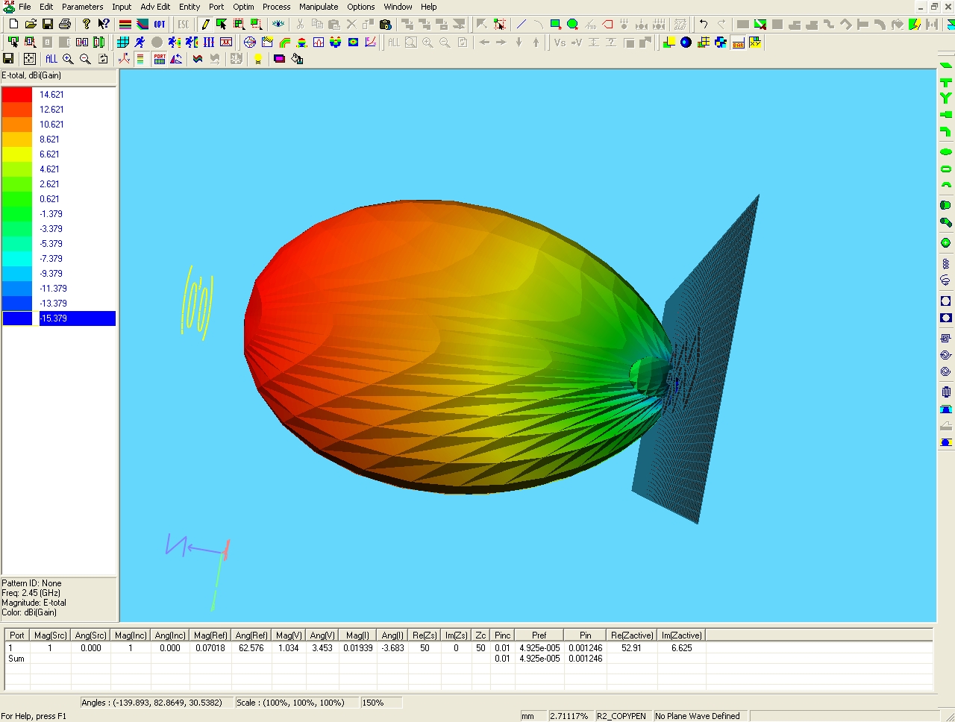Toggle the striped legend list icon

(140, 59)
